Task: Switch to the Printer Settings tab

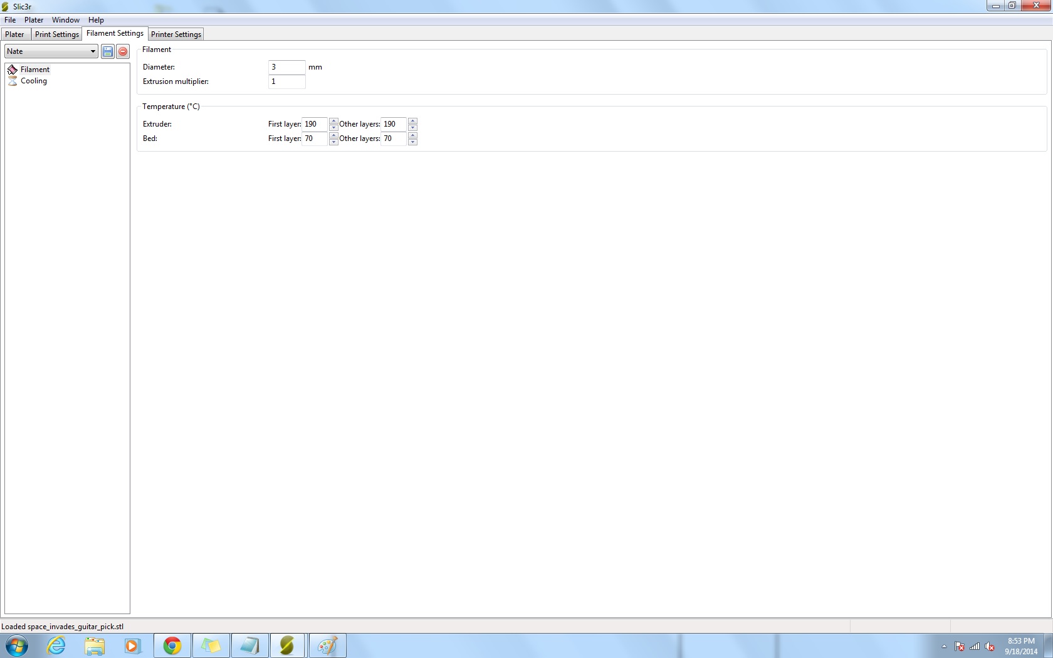Action: pos(176,34)
